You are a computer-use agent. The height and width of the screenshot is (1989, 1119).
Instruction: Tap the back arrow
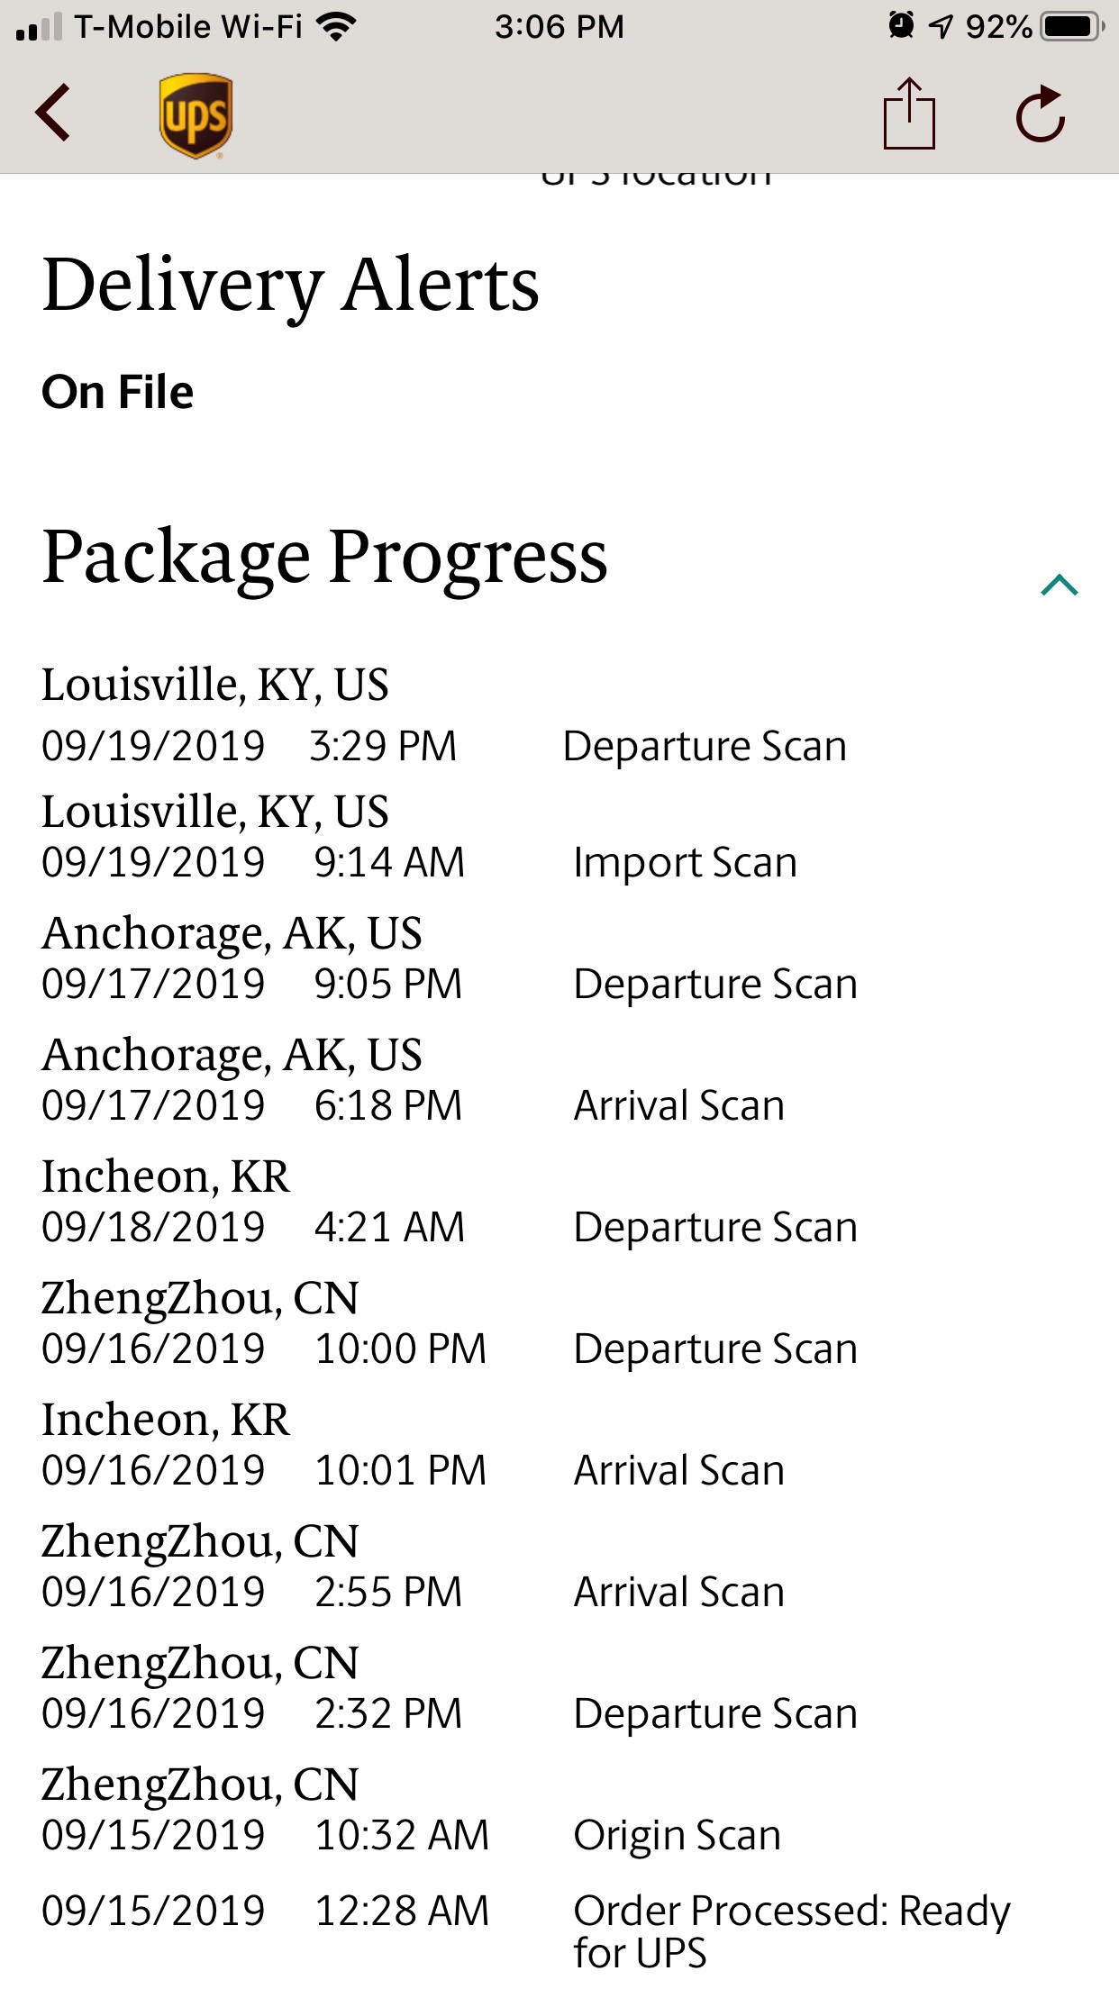(x=53, y=114)
